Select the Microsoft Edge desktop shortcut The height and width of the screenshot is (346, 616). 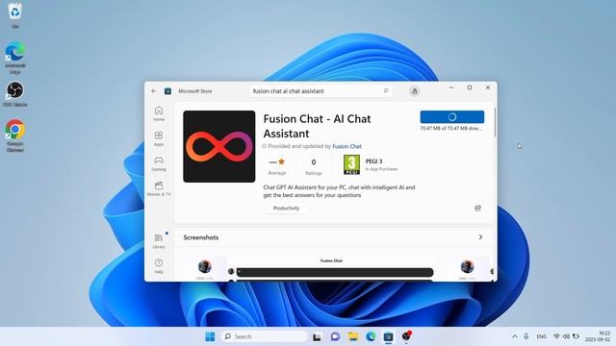click(x=15, y=58)
